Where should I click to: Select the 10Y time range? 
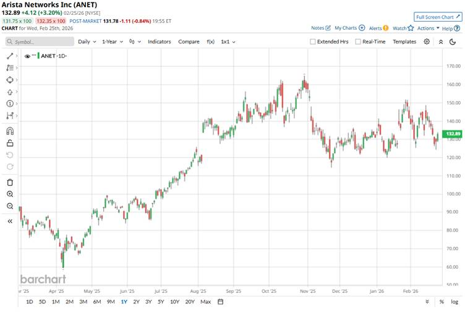(174, 302)
